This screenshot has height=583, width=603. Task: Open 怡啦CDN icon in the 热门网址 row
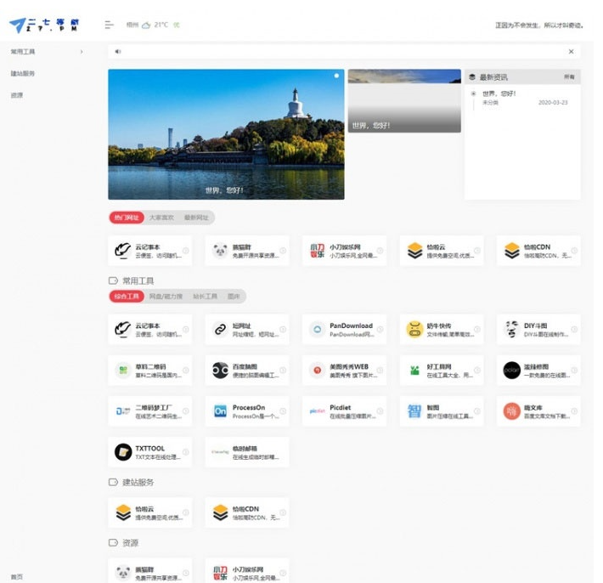tap(512, 251)
